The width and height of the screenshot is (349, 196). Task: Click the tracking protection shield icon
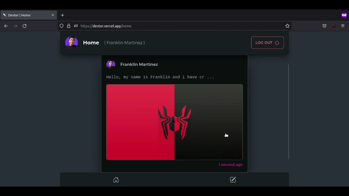[62, 26]
